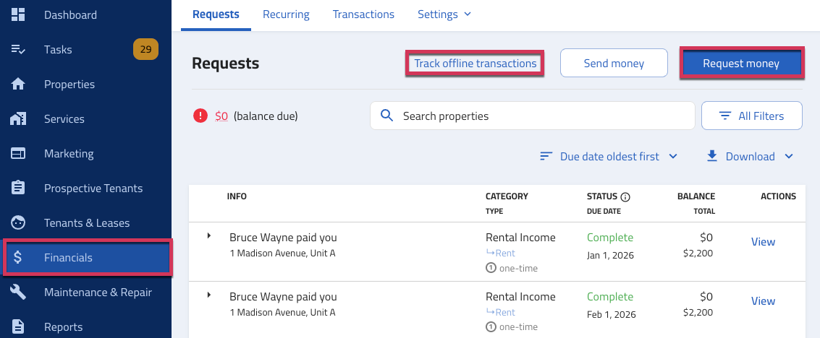Click $2,200 total in Jan 1 row

pos(698,253)
